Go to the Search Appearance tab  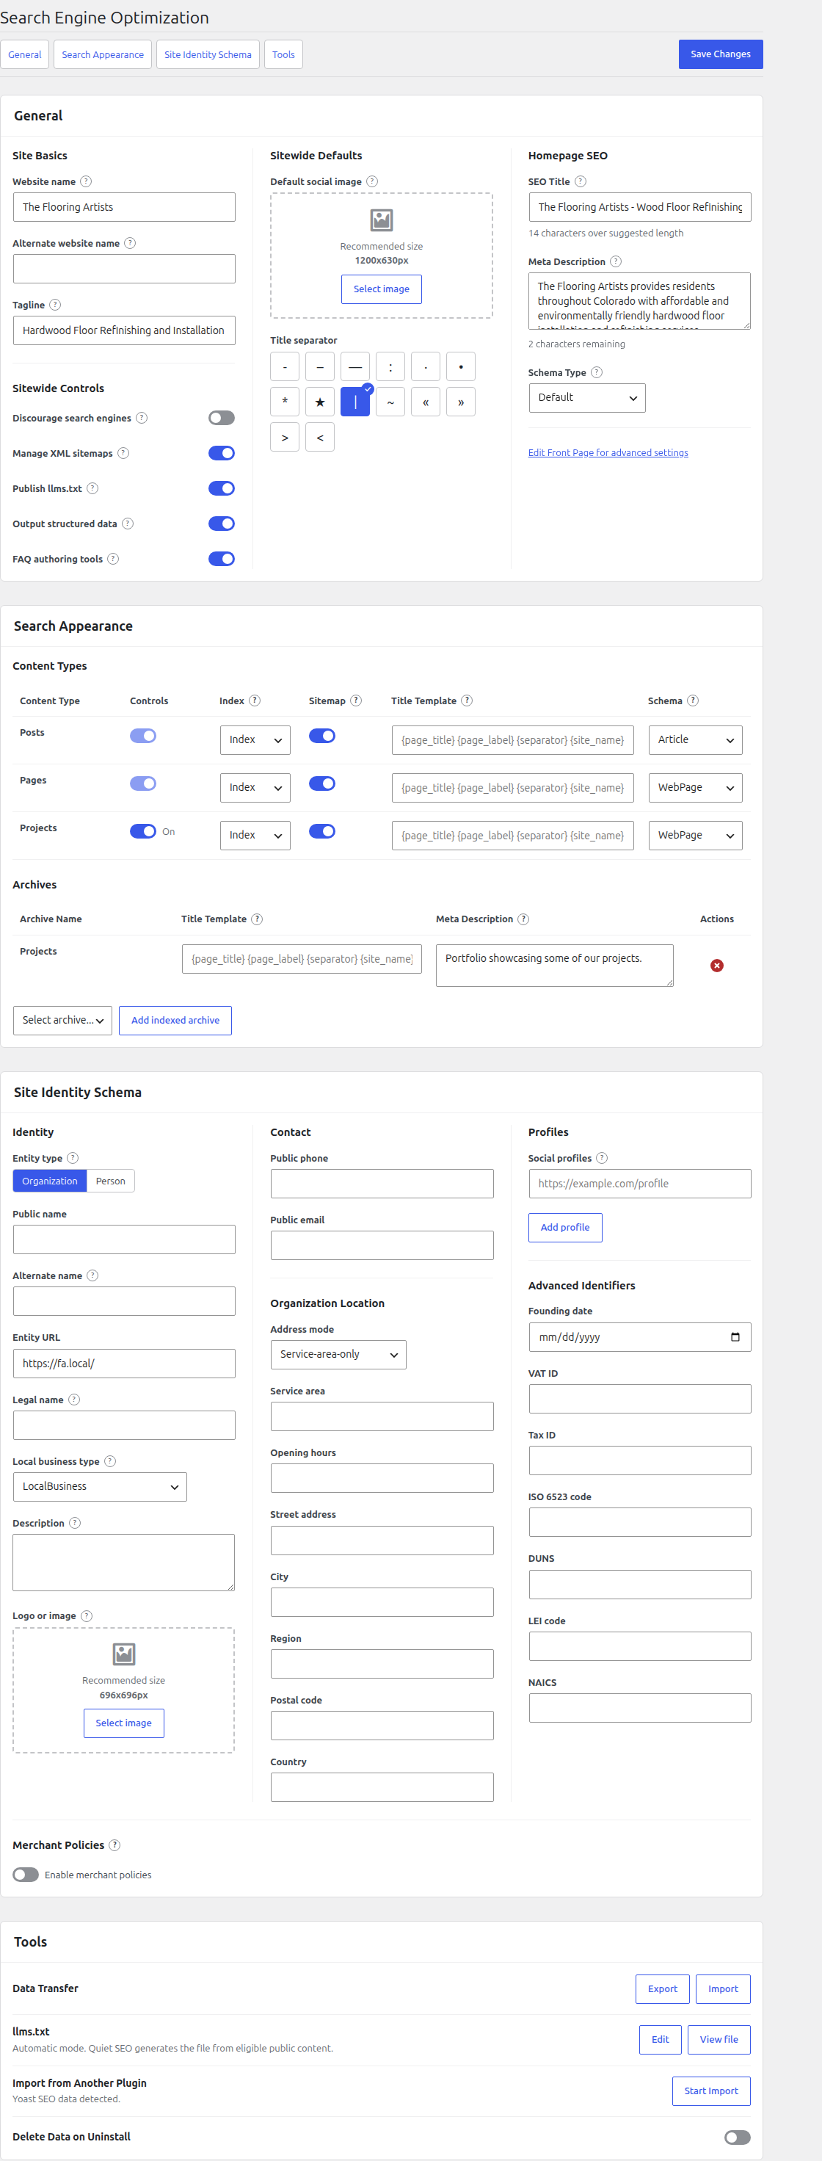point(102,54)
